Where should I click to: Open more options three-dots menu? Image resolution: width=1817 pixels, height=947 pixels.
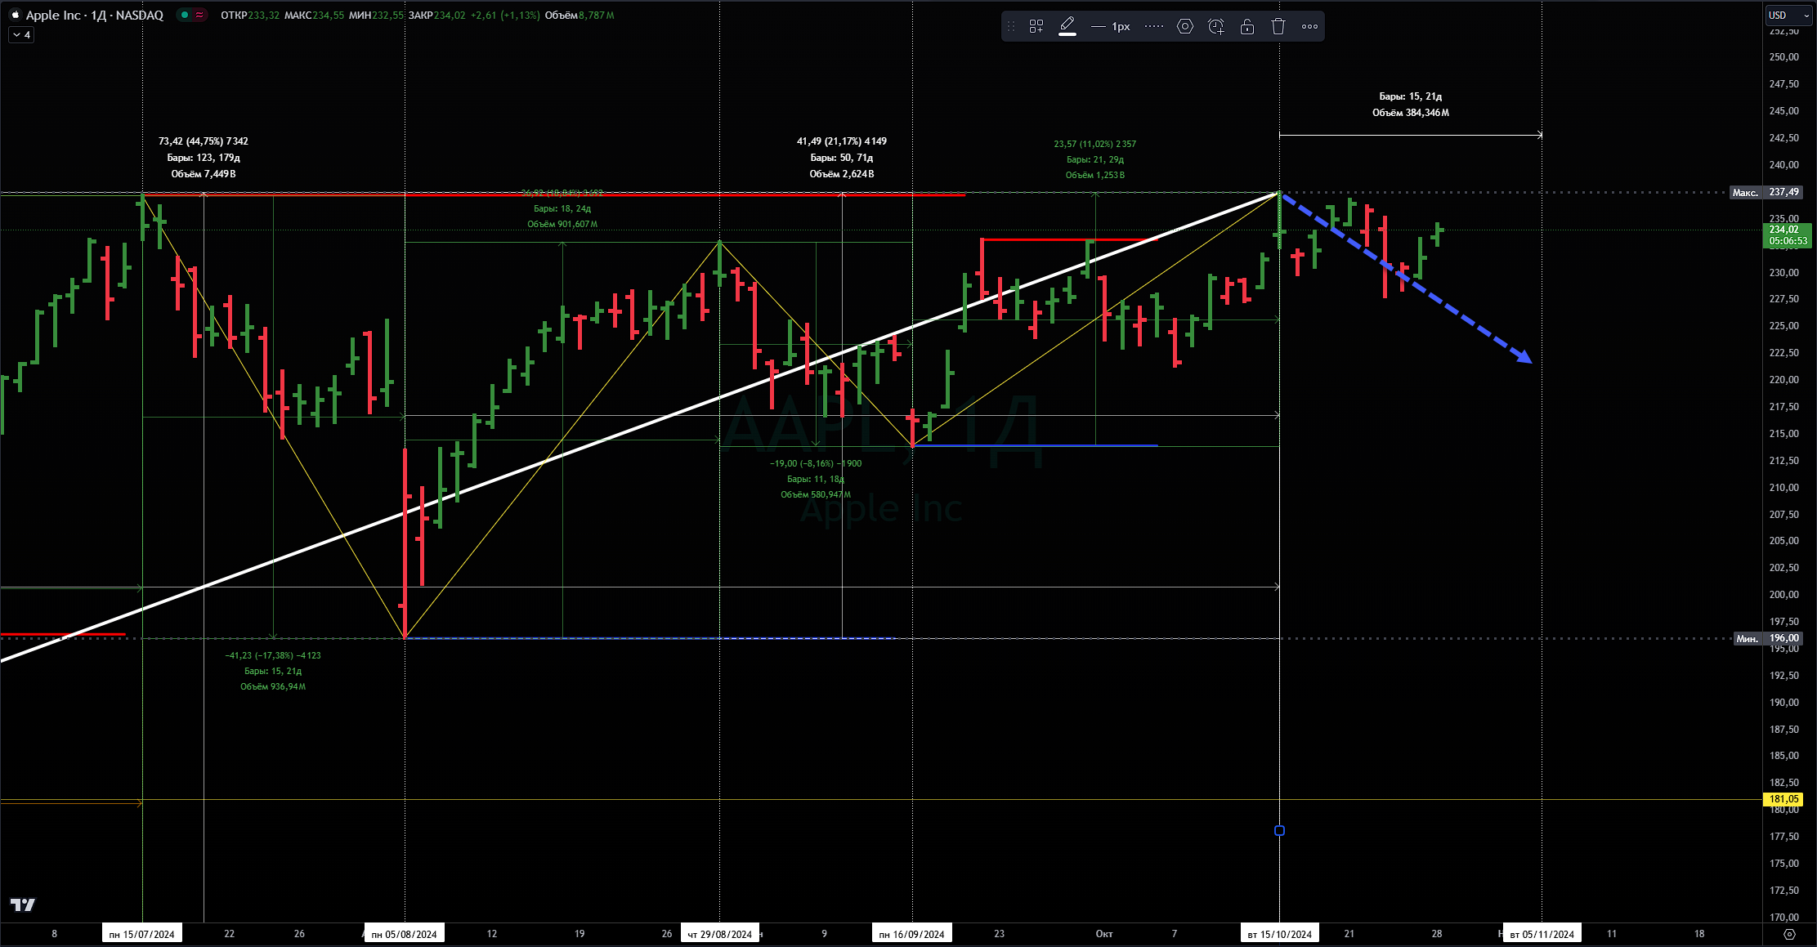point(1309,26)
